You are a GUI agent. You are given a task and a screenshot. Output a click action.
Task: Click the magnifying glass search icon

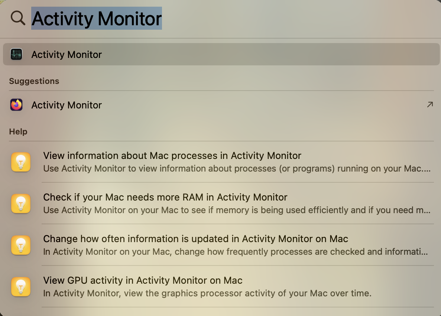point(17,18)
